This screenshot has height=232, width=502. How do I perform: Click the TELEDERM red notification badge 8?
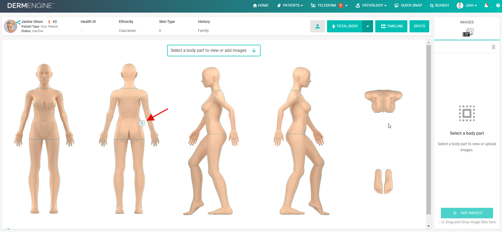pyautogui.click(x=341, y=5)
